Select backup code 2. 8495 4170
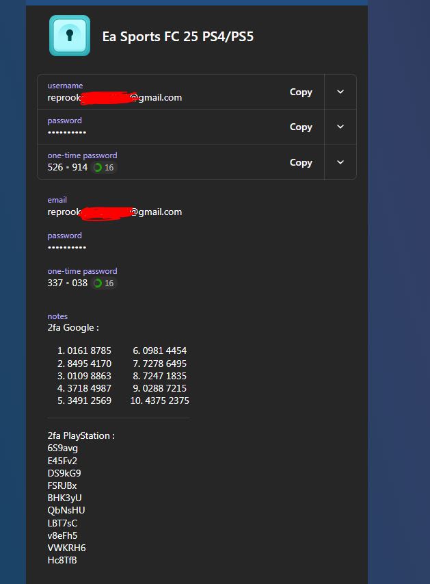The height and width of the screenshot is (584, 430). [84, 364]
